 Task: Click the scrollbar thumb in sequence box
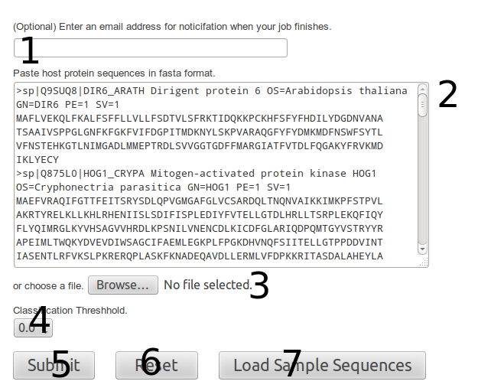click(x=422, y=106)
